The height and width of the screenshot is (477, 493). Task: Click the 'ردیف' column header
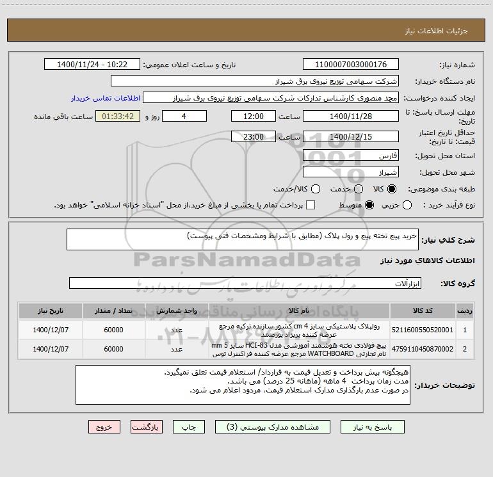[465, 311]
